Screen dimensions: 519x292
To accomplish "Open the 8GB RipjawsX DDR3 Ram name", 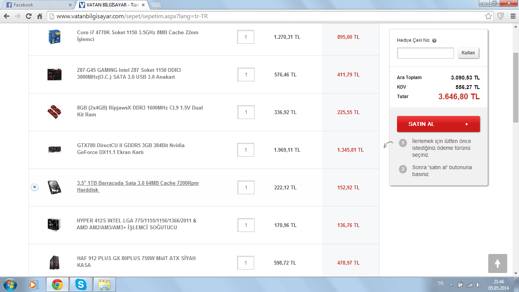I will pyautogui.click(x=140, y=111).
